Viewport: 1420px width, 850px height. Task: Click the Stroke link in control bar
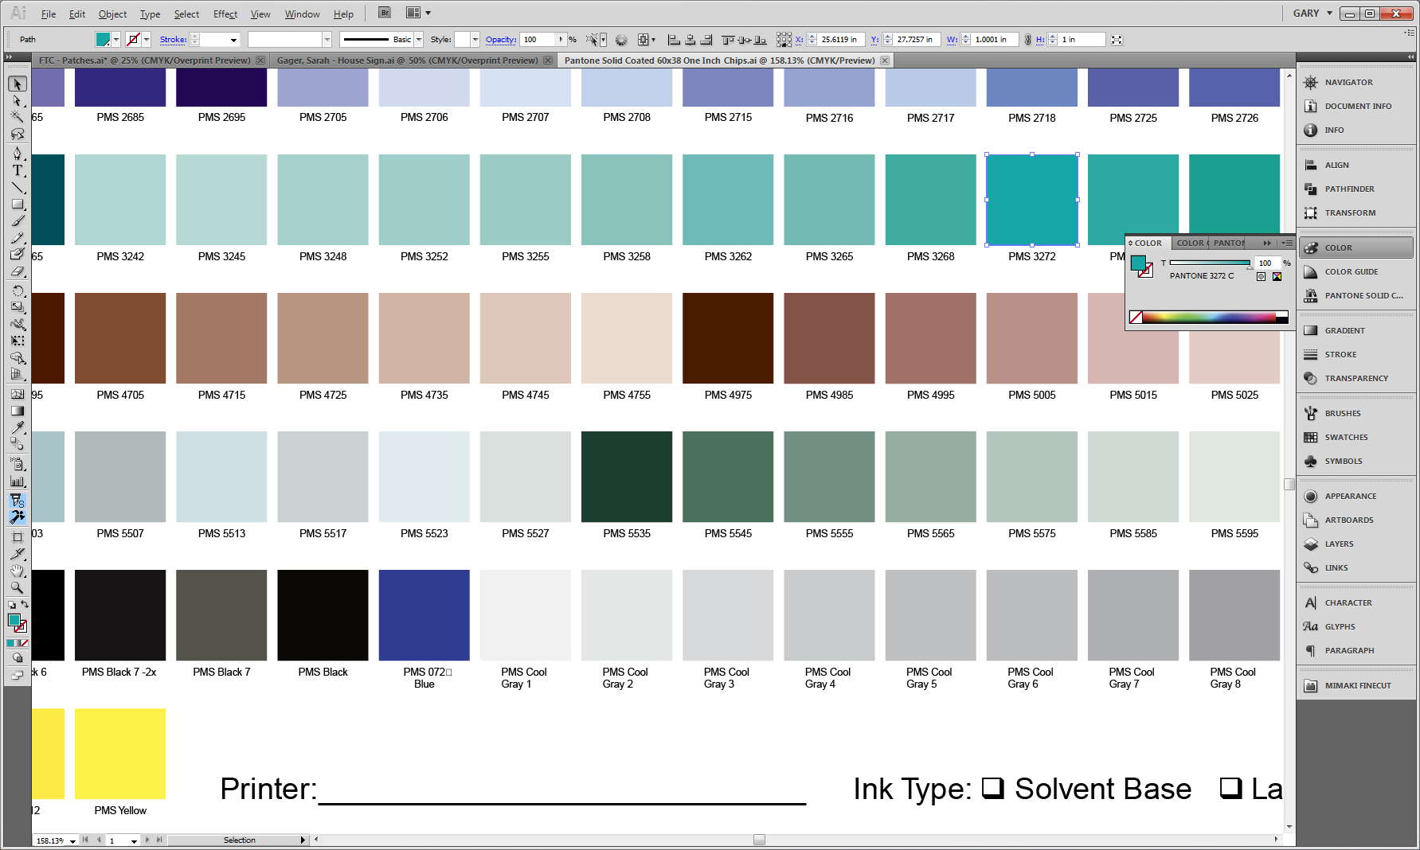click(x=173, y=39)
